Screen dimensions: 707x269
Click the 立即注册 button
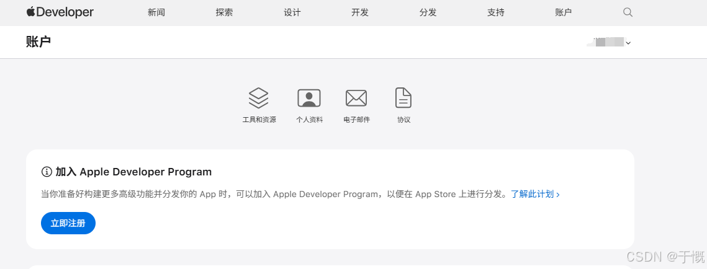click(68, 223)
